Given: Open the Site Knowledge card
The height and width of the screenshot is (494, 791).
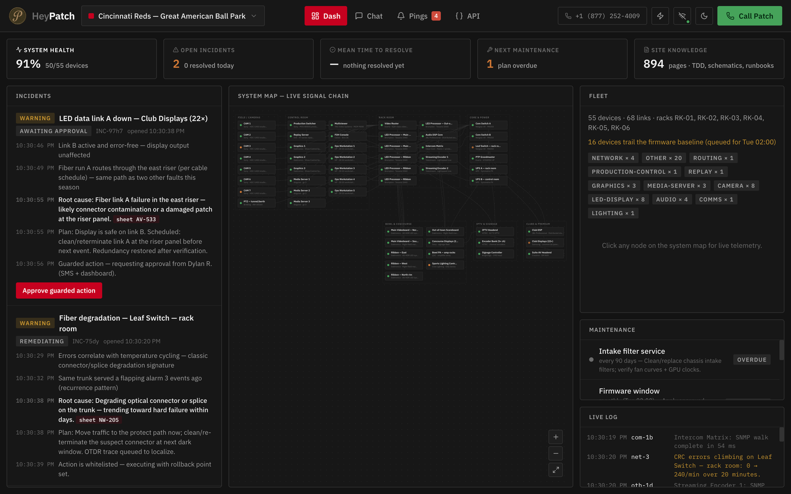Looking at the screenshot, I should (709, 59).
